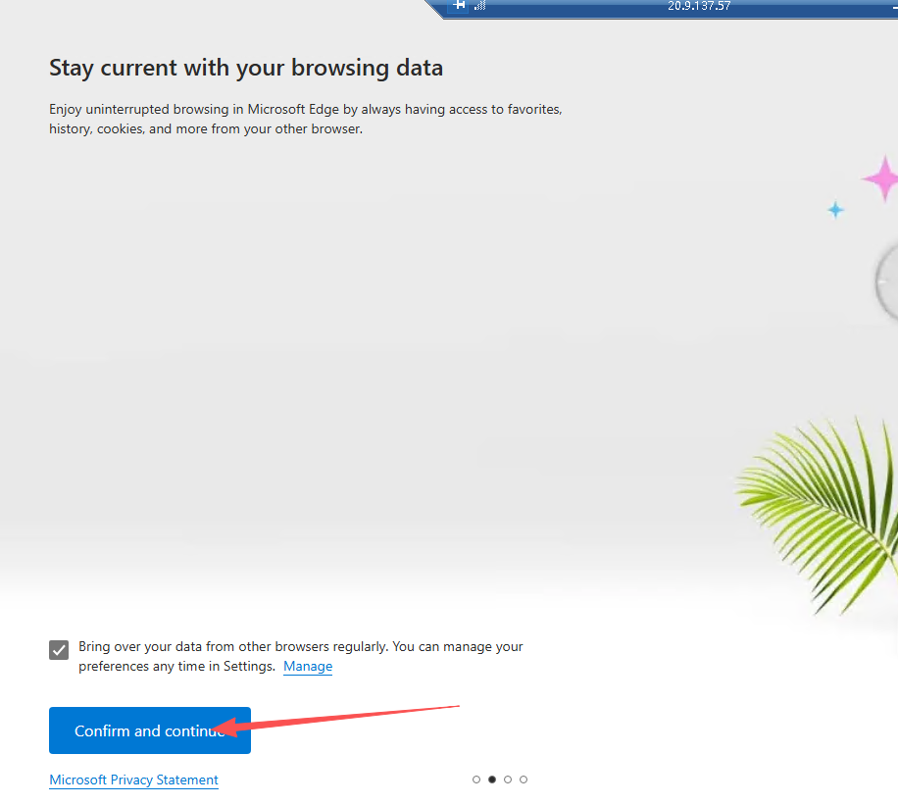Image resolution: width=898 pixels, height=805 pixels.
Task: Select the current second page indicator dot
Action: pyautogui.click(x=492, y=780)
